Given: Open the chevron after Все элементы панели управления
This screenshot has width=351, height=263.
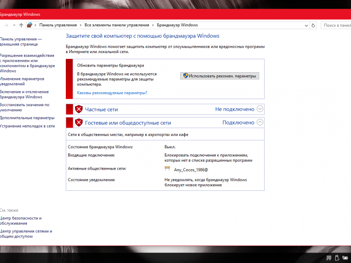Looking at the screenshot, I should pyautogui.click(x=153, y=25).
